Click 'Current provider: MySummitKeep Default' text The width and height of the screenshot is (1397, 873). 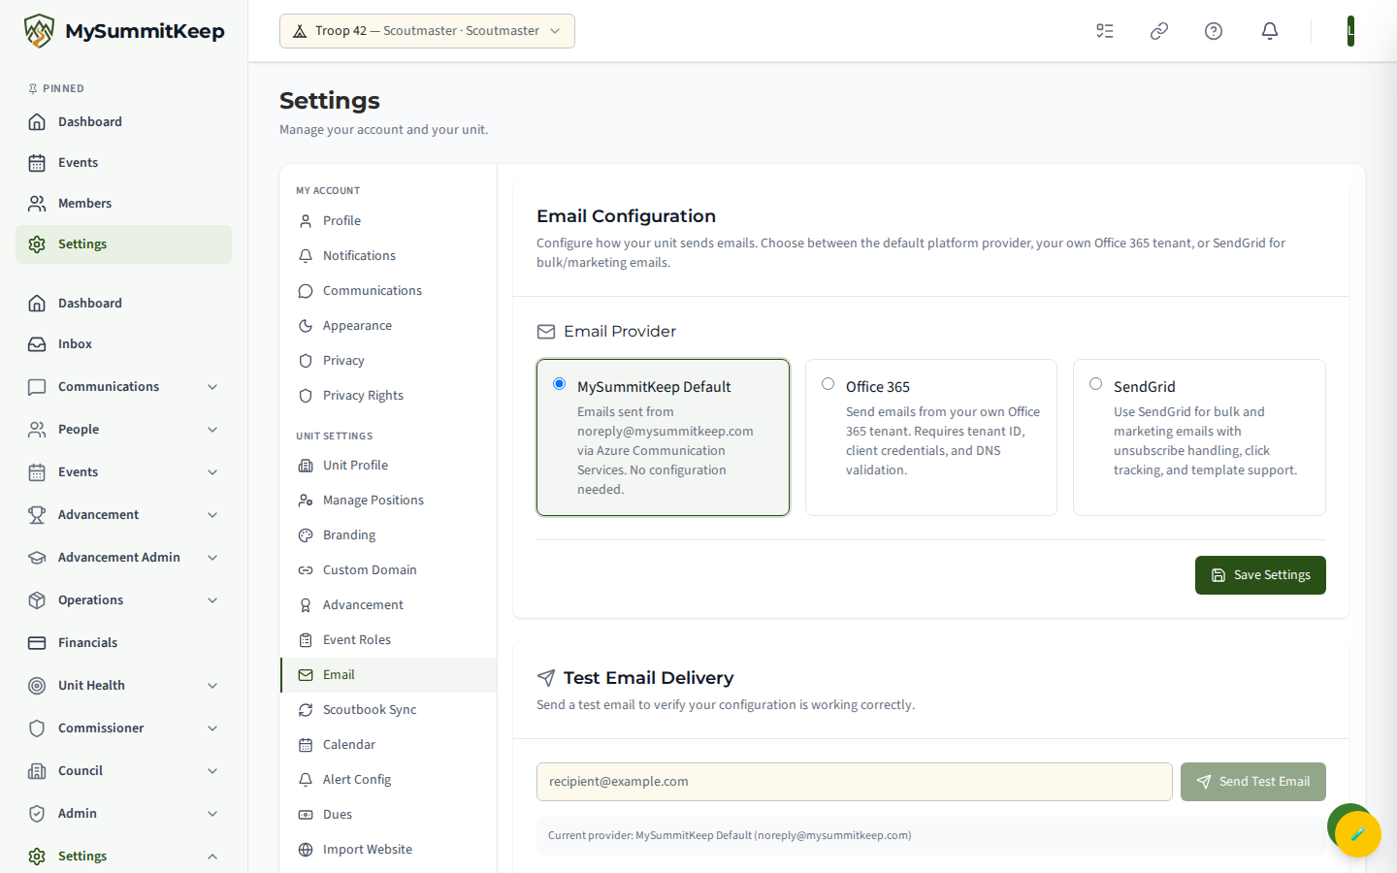coord(729,835)
